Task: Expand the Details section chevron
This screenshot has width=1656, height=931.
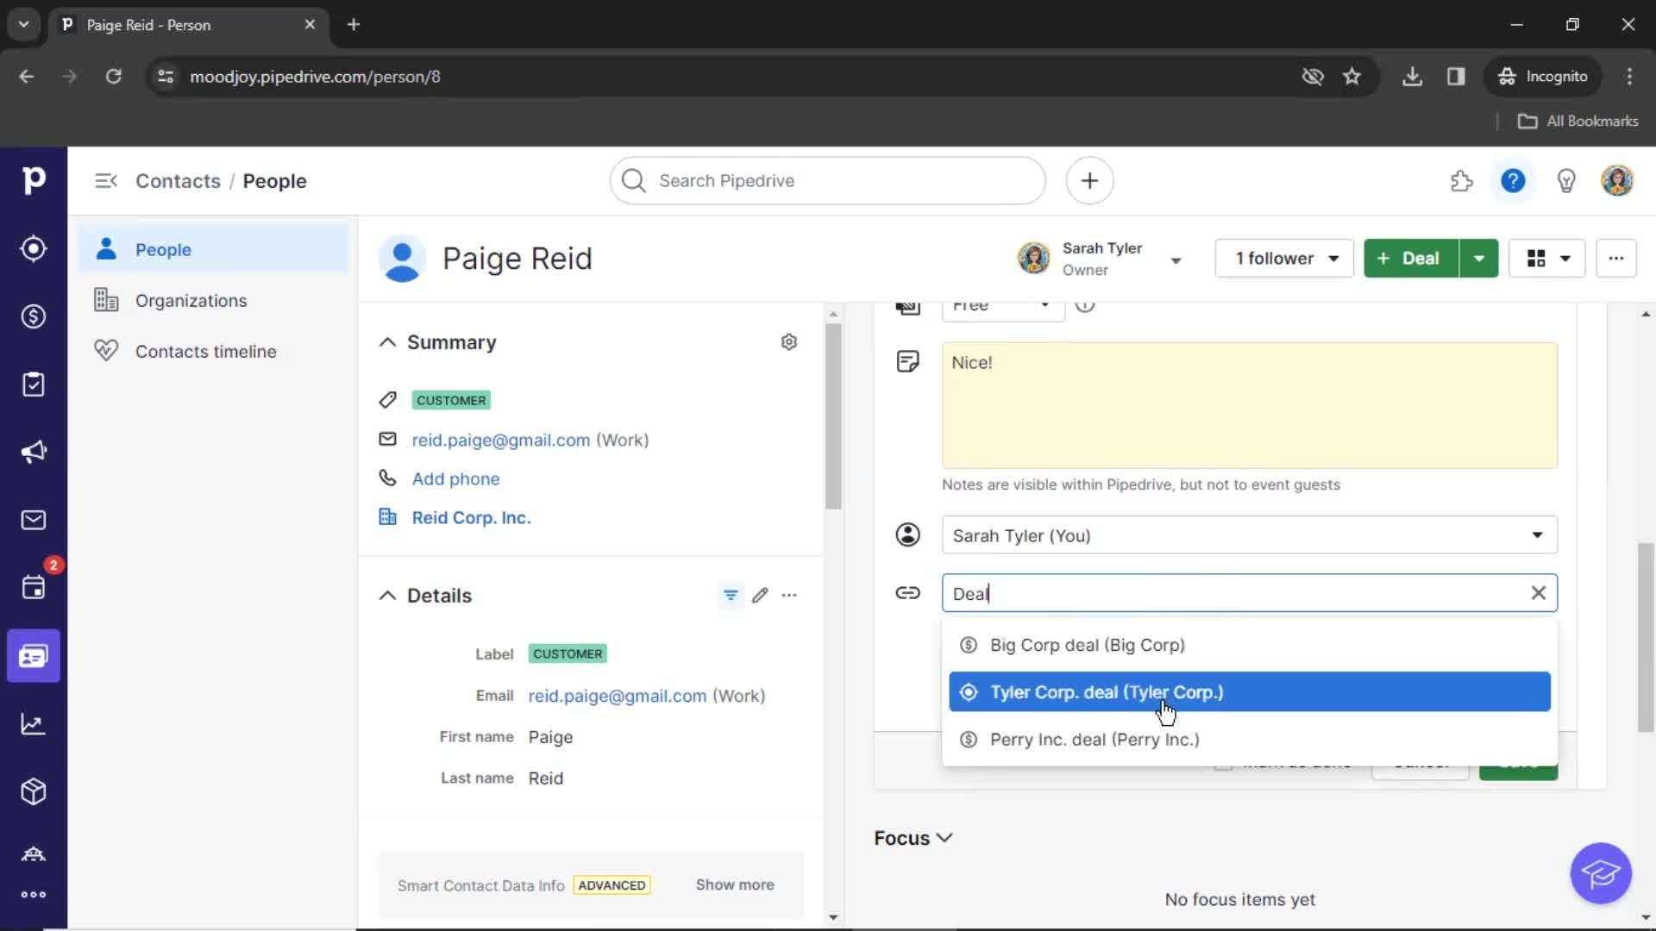Action: (390, 596)
